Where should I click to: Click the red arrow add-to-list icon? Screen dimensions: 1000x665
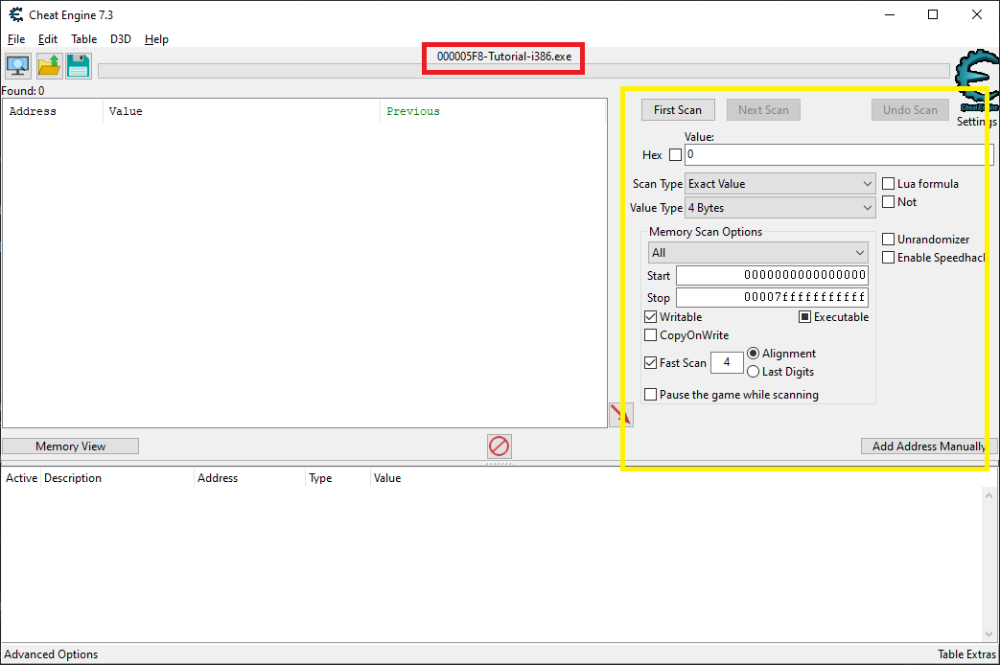coord(620,415)
